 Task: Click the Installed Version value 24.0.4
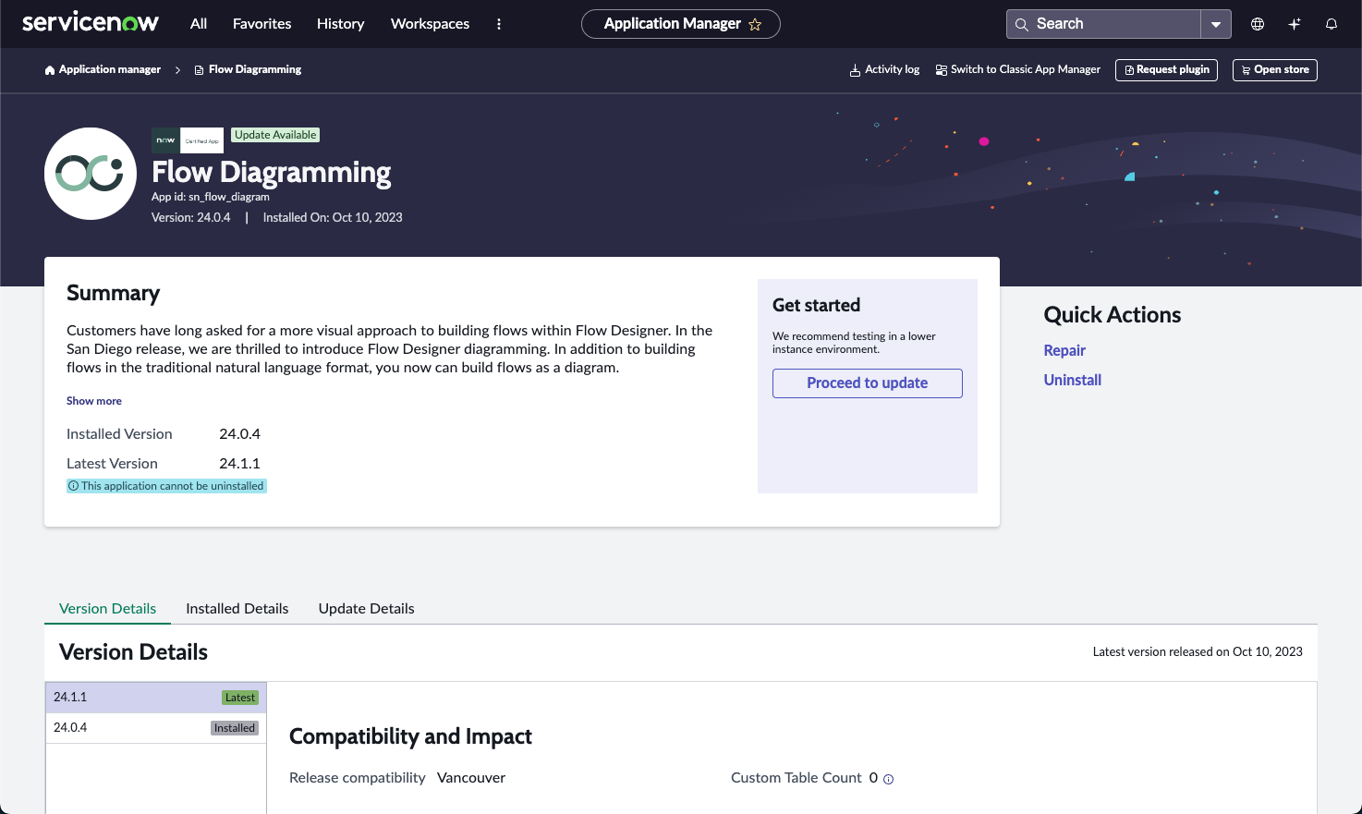pyautogui.click(x=239, y=434)
